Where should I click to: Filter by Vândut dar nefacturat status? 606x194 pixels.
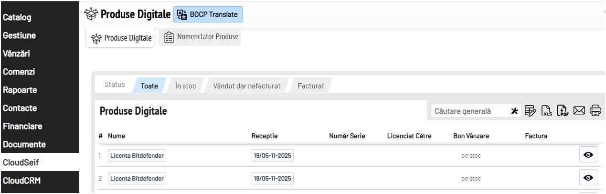[246, 86]
